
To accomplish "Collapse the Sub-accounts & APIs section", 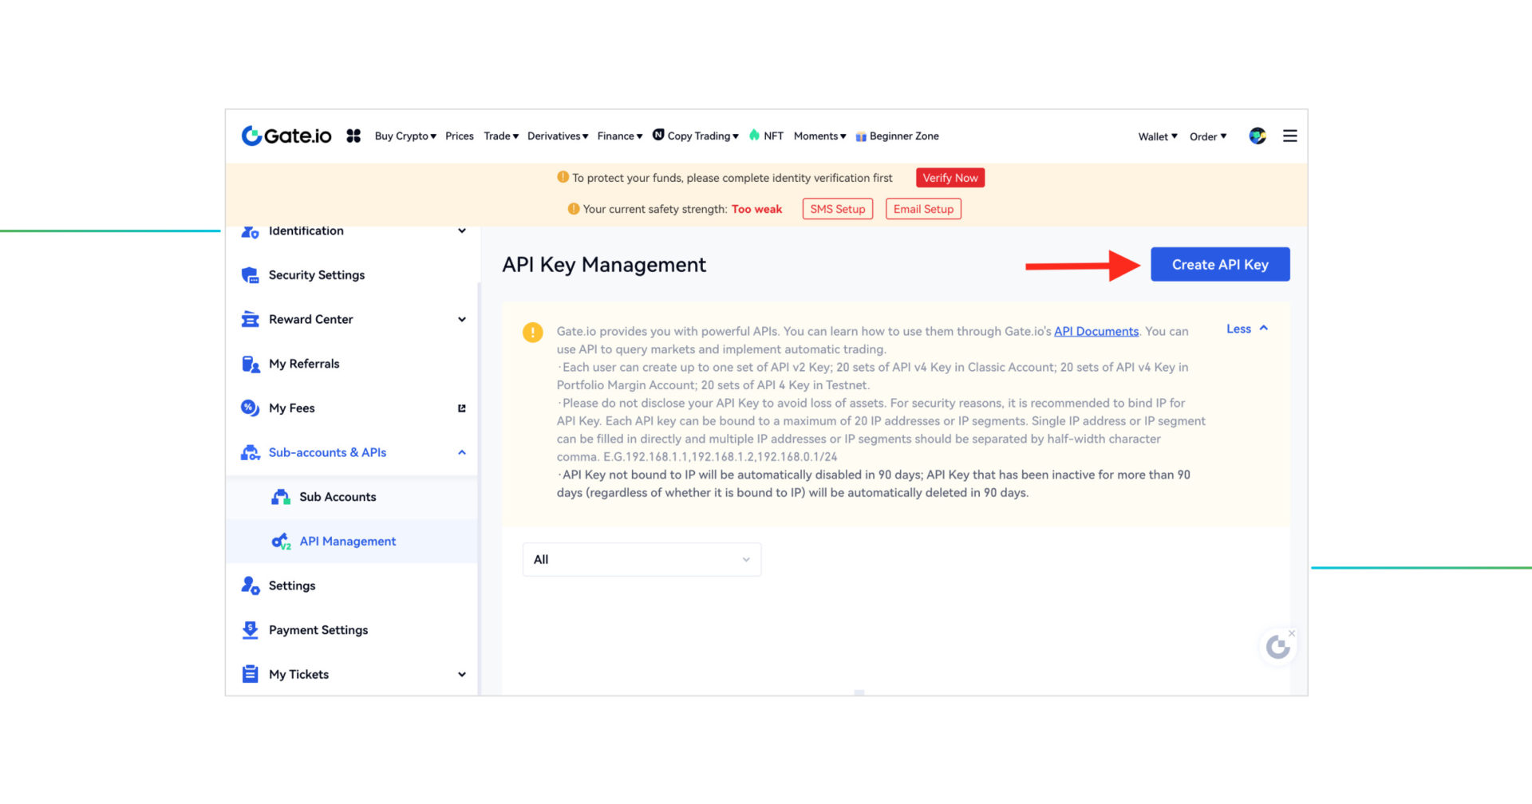I will pos(461,453).
